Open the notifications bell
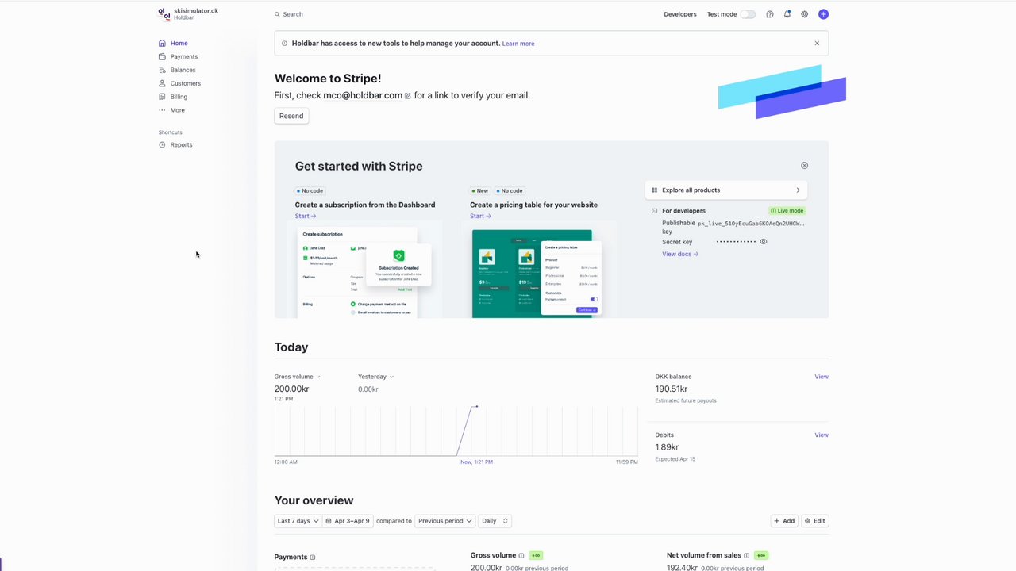Viewport: 1016px width, 571px height. (x=787, y=14)
